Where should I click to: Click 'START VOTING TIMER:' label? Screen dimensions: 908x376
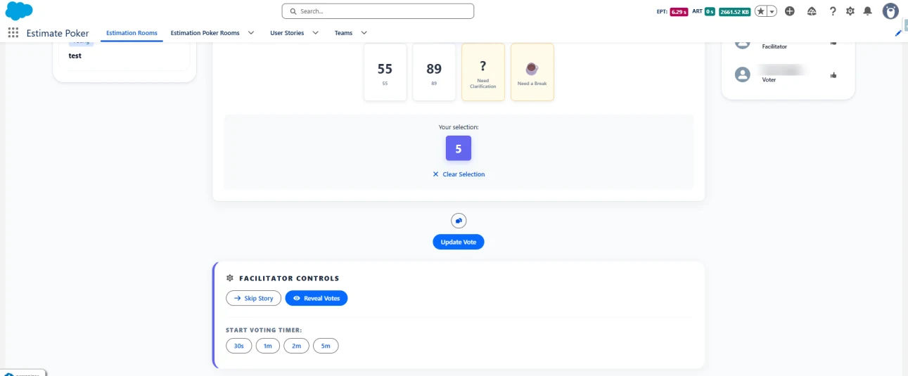click(x=264, y=330)
